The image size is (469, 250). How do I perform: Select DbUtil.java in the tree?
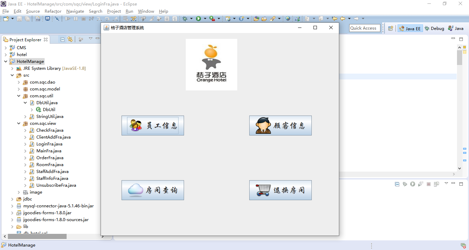47,103
